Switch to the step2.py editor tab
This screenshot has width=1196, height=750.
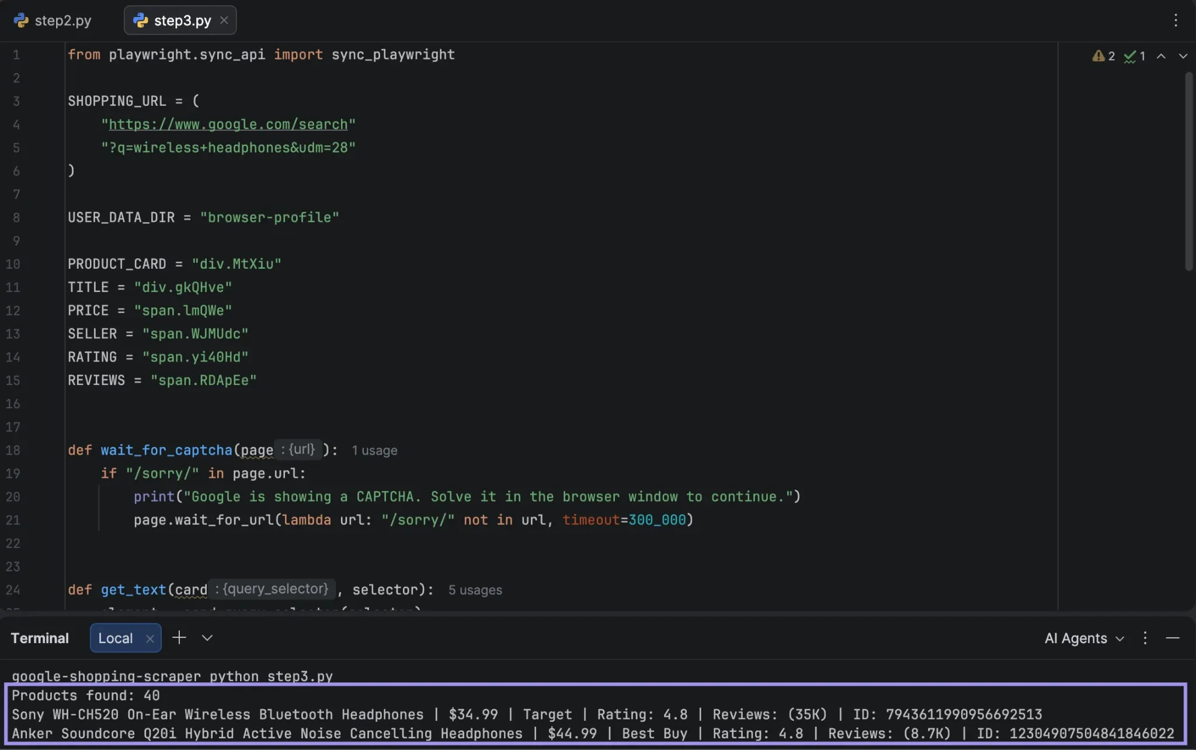click(x=53, y=21)
